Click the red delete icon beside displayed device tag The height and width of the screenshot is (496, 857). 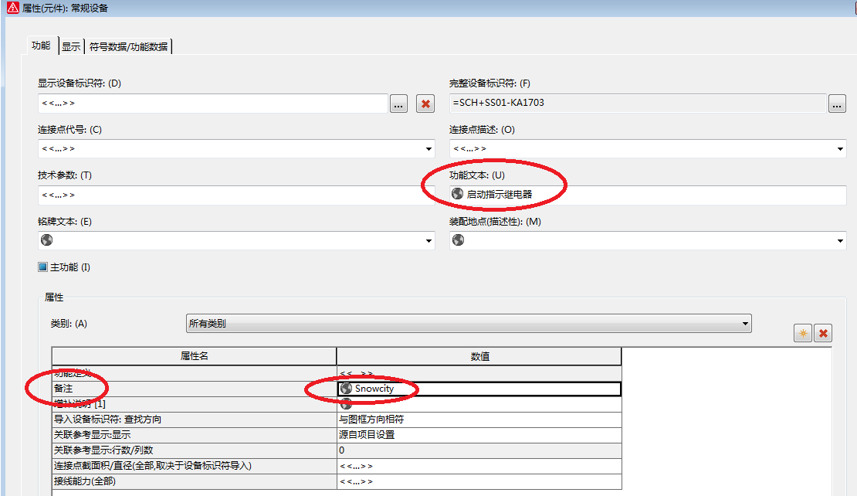point(425,104)
